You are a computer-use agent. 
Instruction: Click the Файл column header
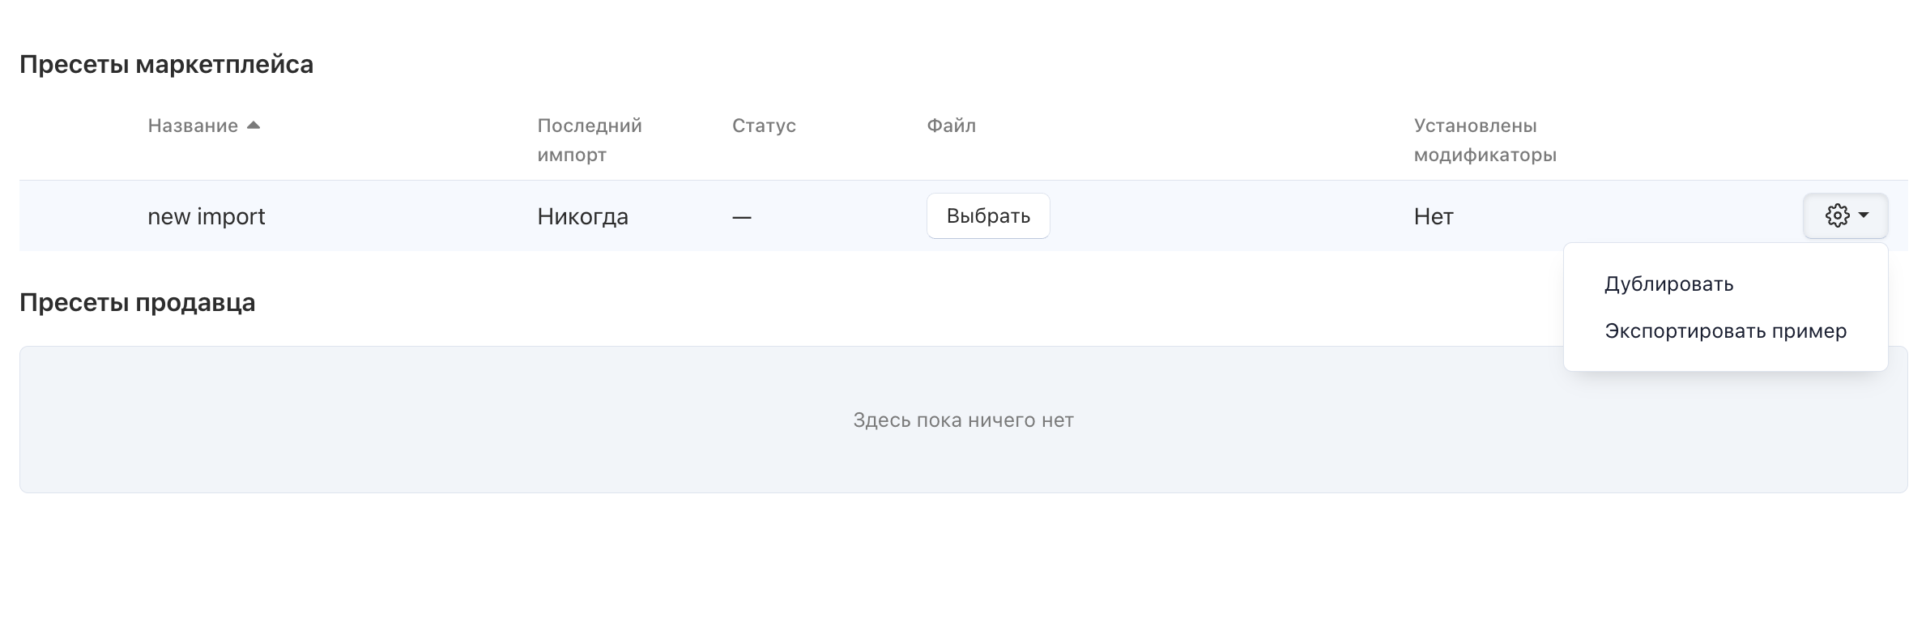pos(951,126)
